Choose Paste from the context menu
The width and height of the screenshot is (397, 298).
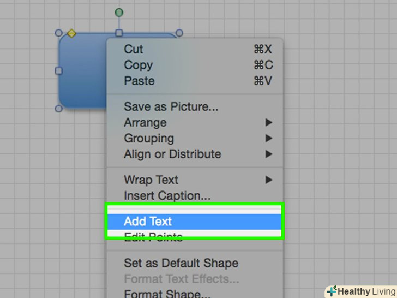[139, 81]
